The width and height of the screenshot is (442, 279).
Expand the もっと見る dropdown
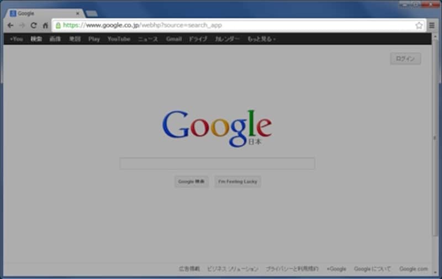(x=261, y=39)
